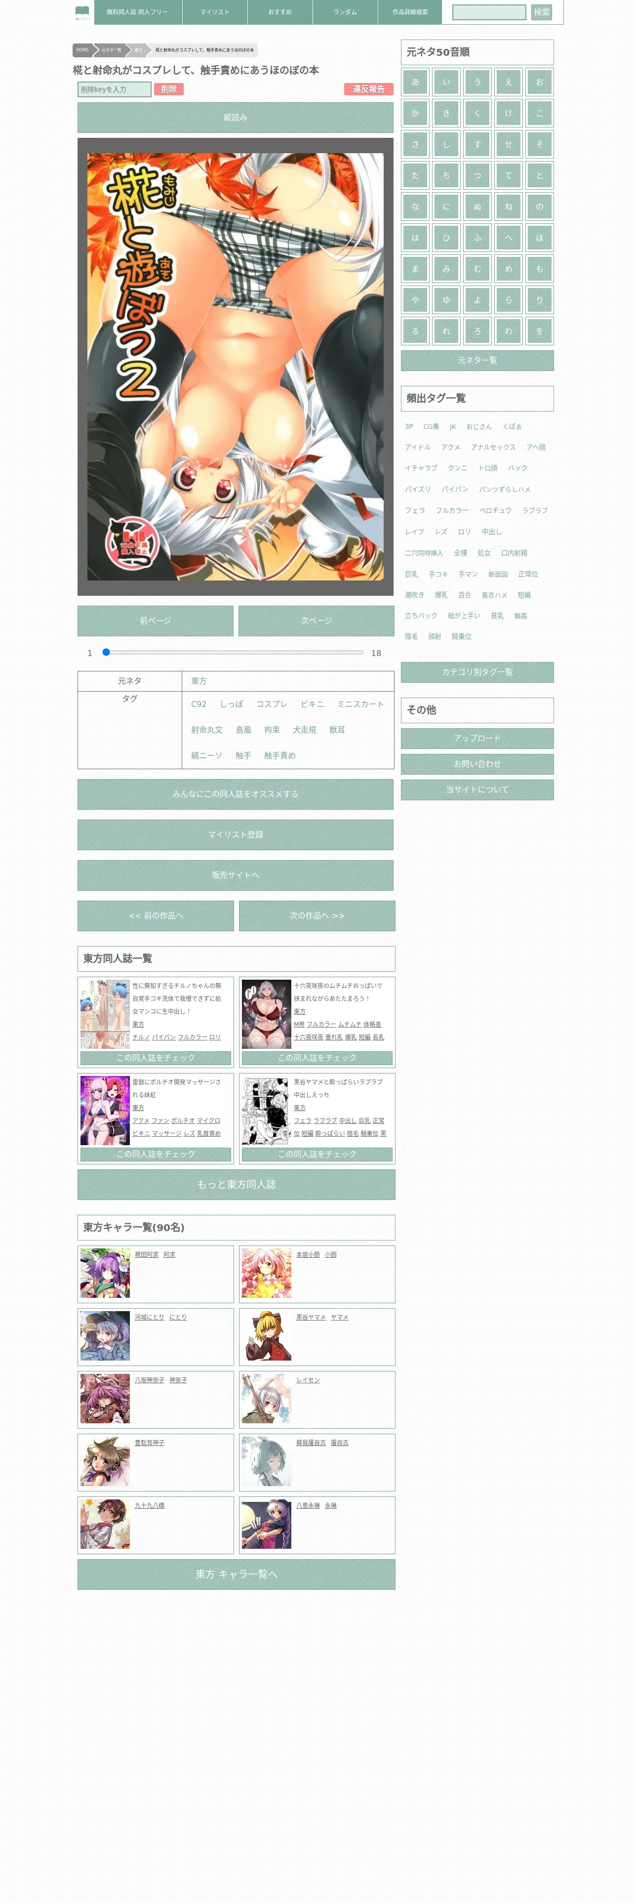Open おすすめ in top navigation
Image resolution: width=634 pixels, height=1903 pixels.
tap(280, 12)
